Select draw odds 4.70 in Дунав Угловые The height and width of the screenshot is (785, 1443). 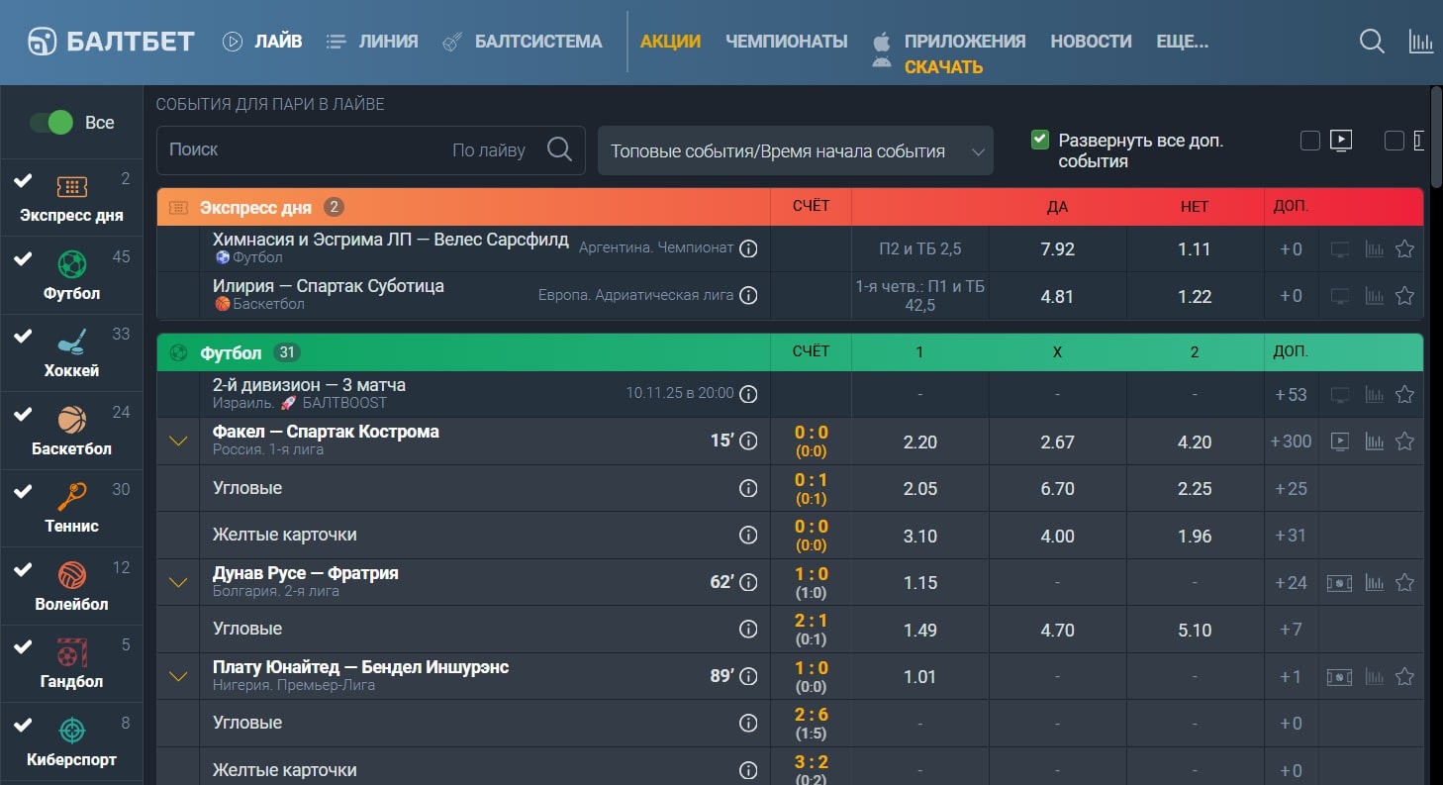(1057, 630)
